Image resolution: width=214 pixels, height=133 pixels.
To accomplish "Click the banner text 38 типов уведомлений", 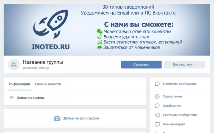I will click(128, 7).
